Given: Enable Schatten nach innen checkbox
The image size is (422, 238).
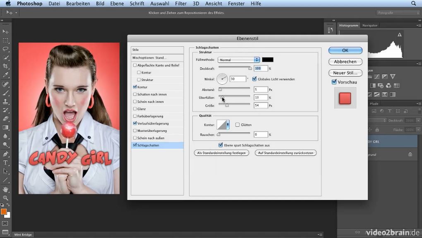Looking at the screenshot, I should pos(135,94).
